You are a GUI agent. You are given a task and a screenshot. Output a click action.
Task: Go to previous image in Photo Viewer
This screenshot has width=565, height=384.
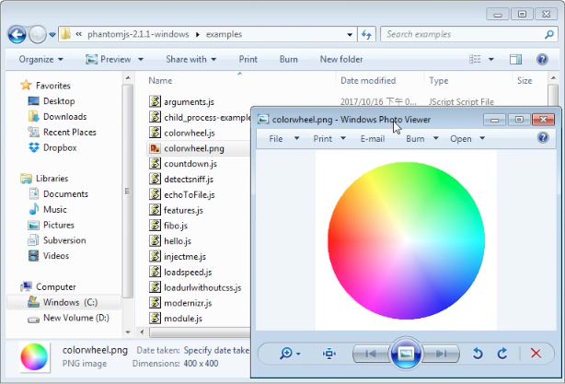click(x=371, y=354)
